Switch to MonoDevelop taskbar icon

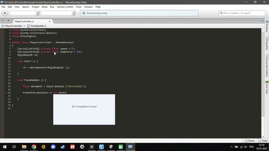(x=130, y=147)
